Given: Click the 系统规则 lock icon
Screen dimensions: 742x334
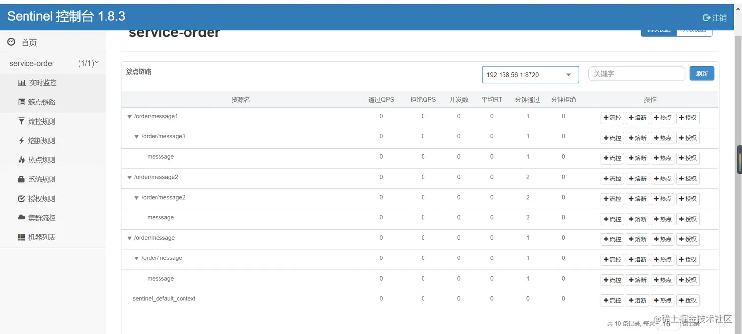Looking at the screenshot, I should coord(21,179).
